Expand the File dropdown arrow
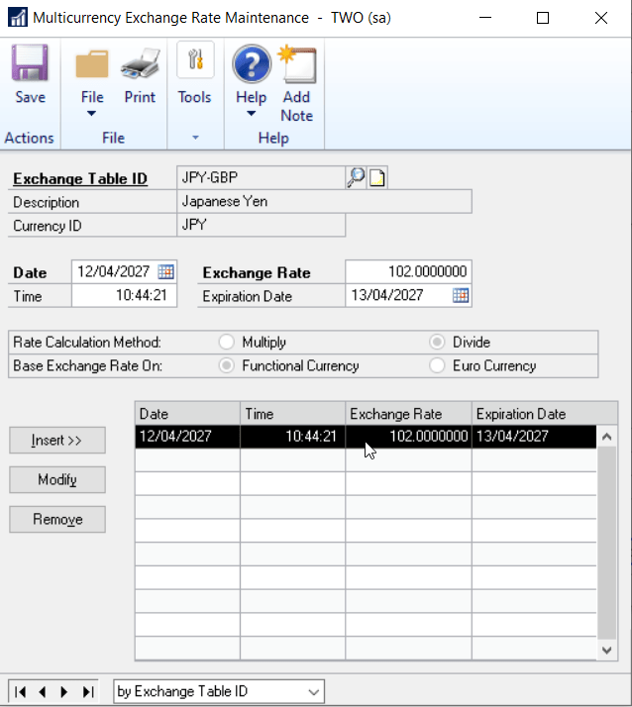Viewport: 632px width, 707px height. coord(92,114)
